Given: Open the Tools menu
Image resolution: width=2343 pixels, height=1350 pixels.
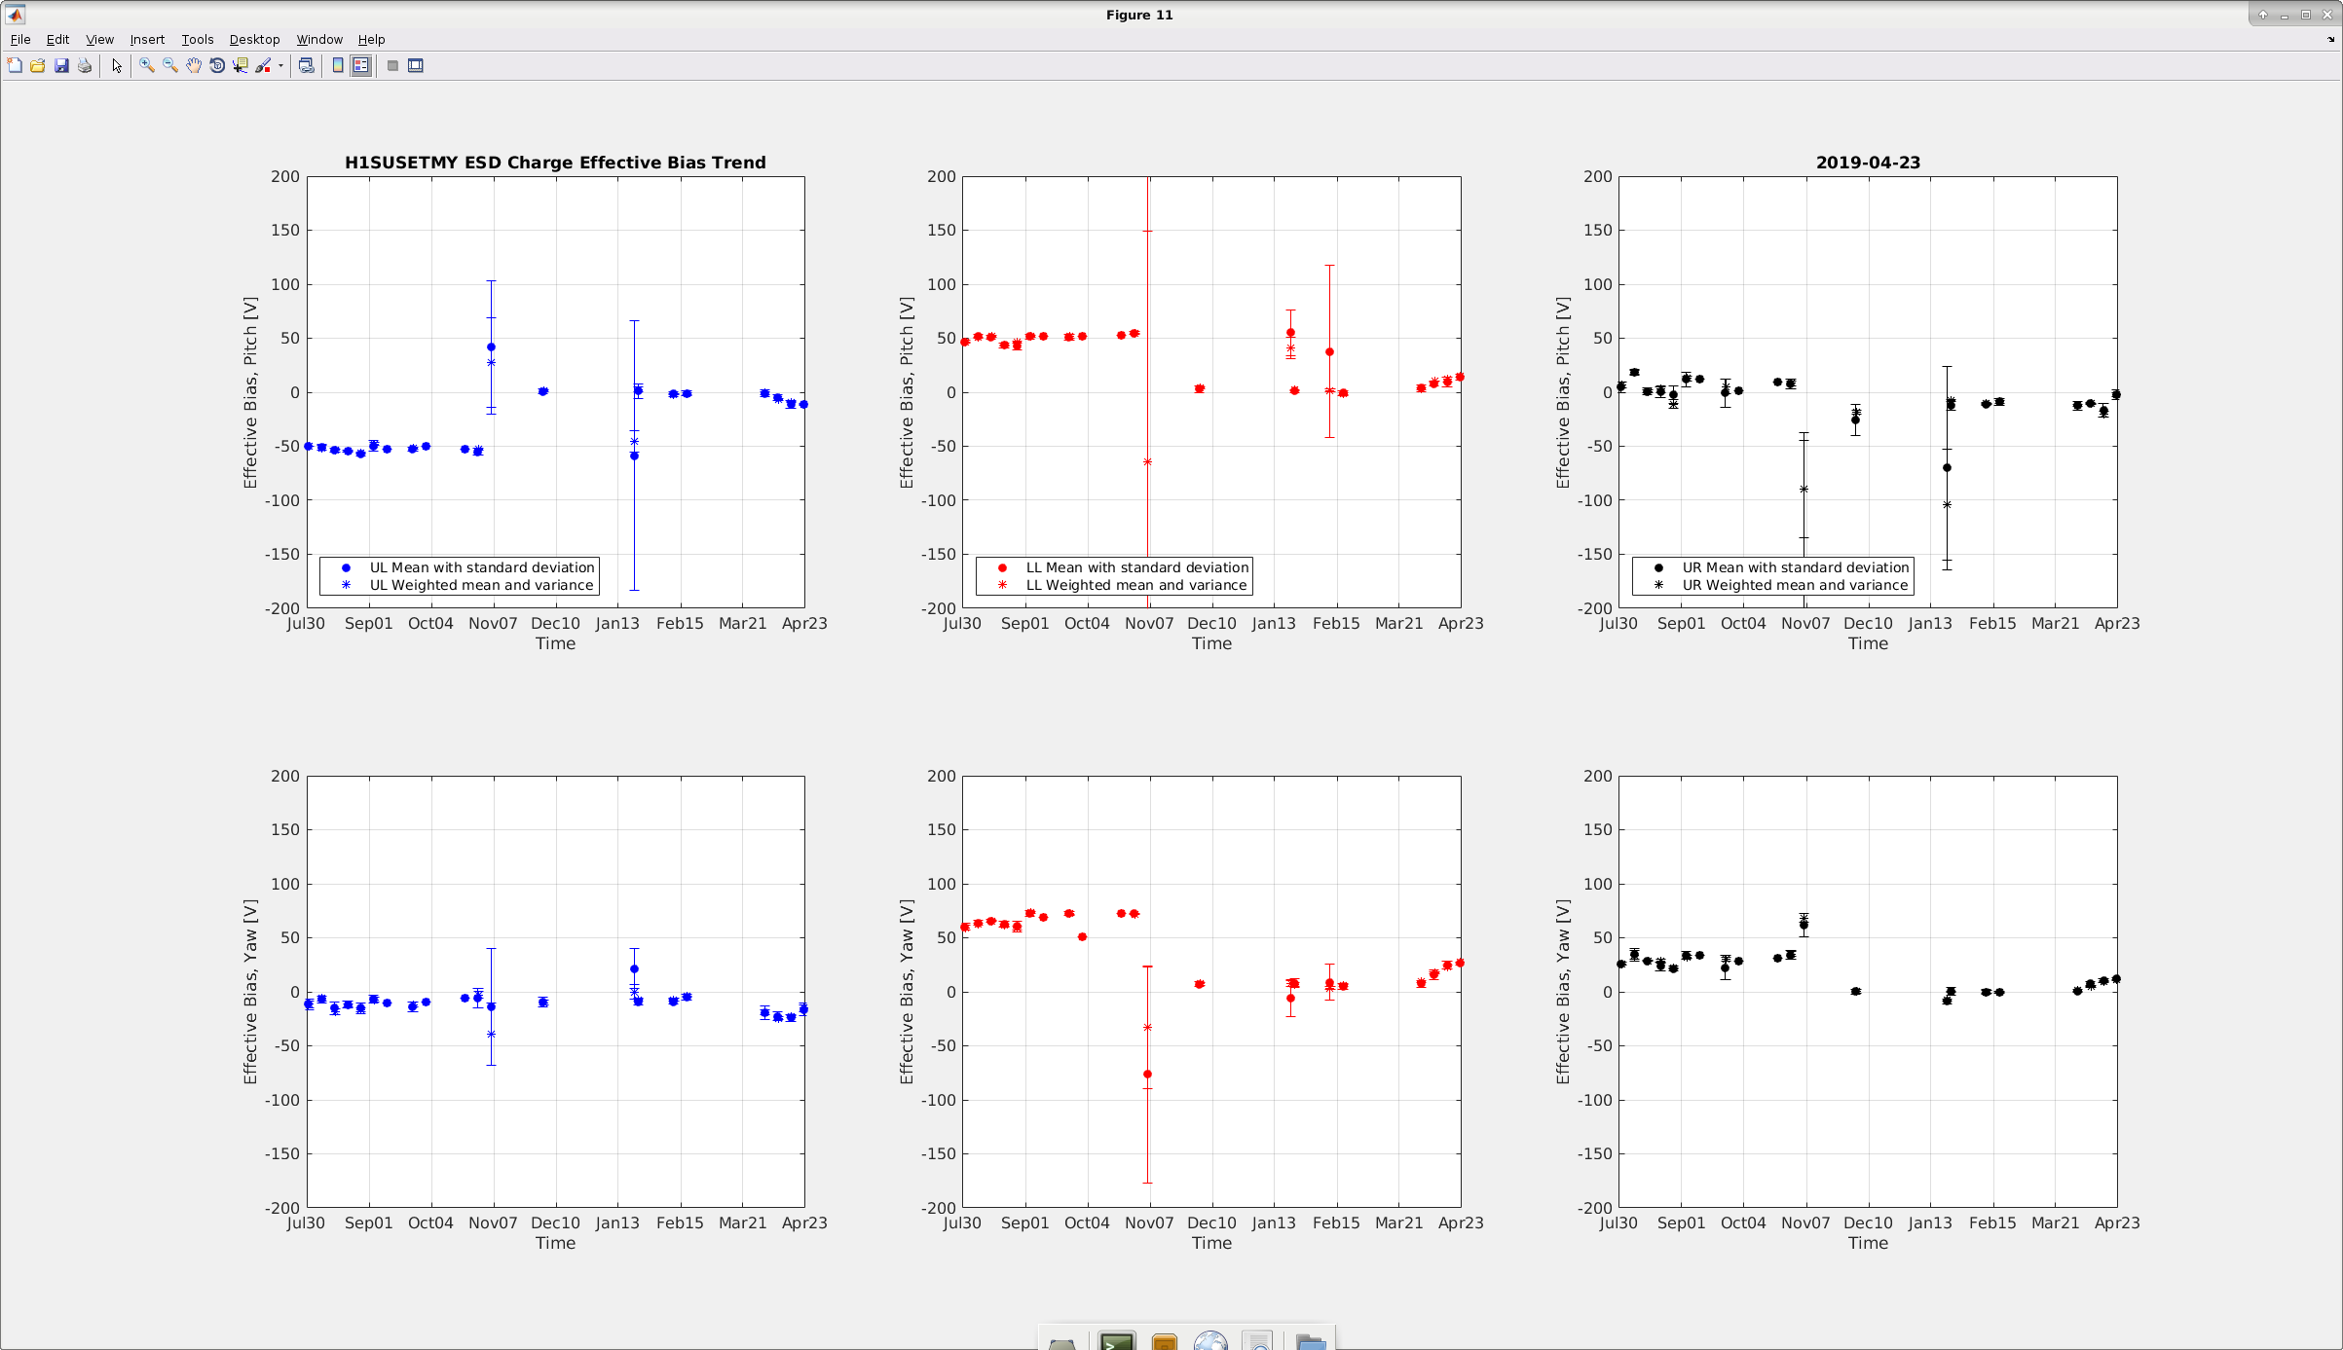Looking at the screenshot, I should pyautogui.click(x=197, y=40).
